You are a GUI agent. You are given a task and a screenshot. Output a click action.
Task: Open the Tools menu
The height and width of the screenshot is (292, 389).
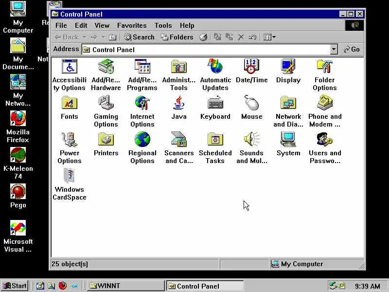(163, 25)
